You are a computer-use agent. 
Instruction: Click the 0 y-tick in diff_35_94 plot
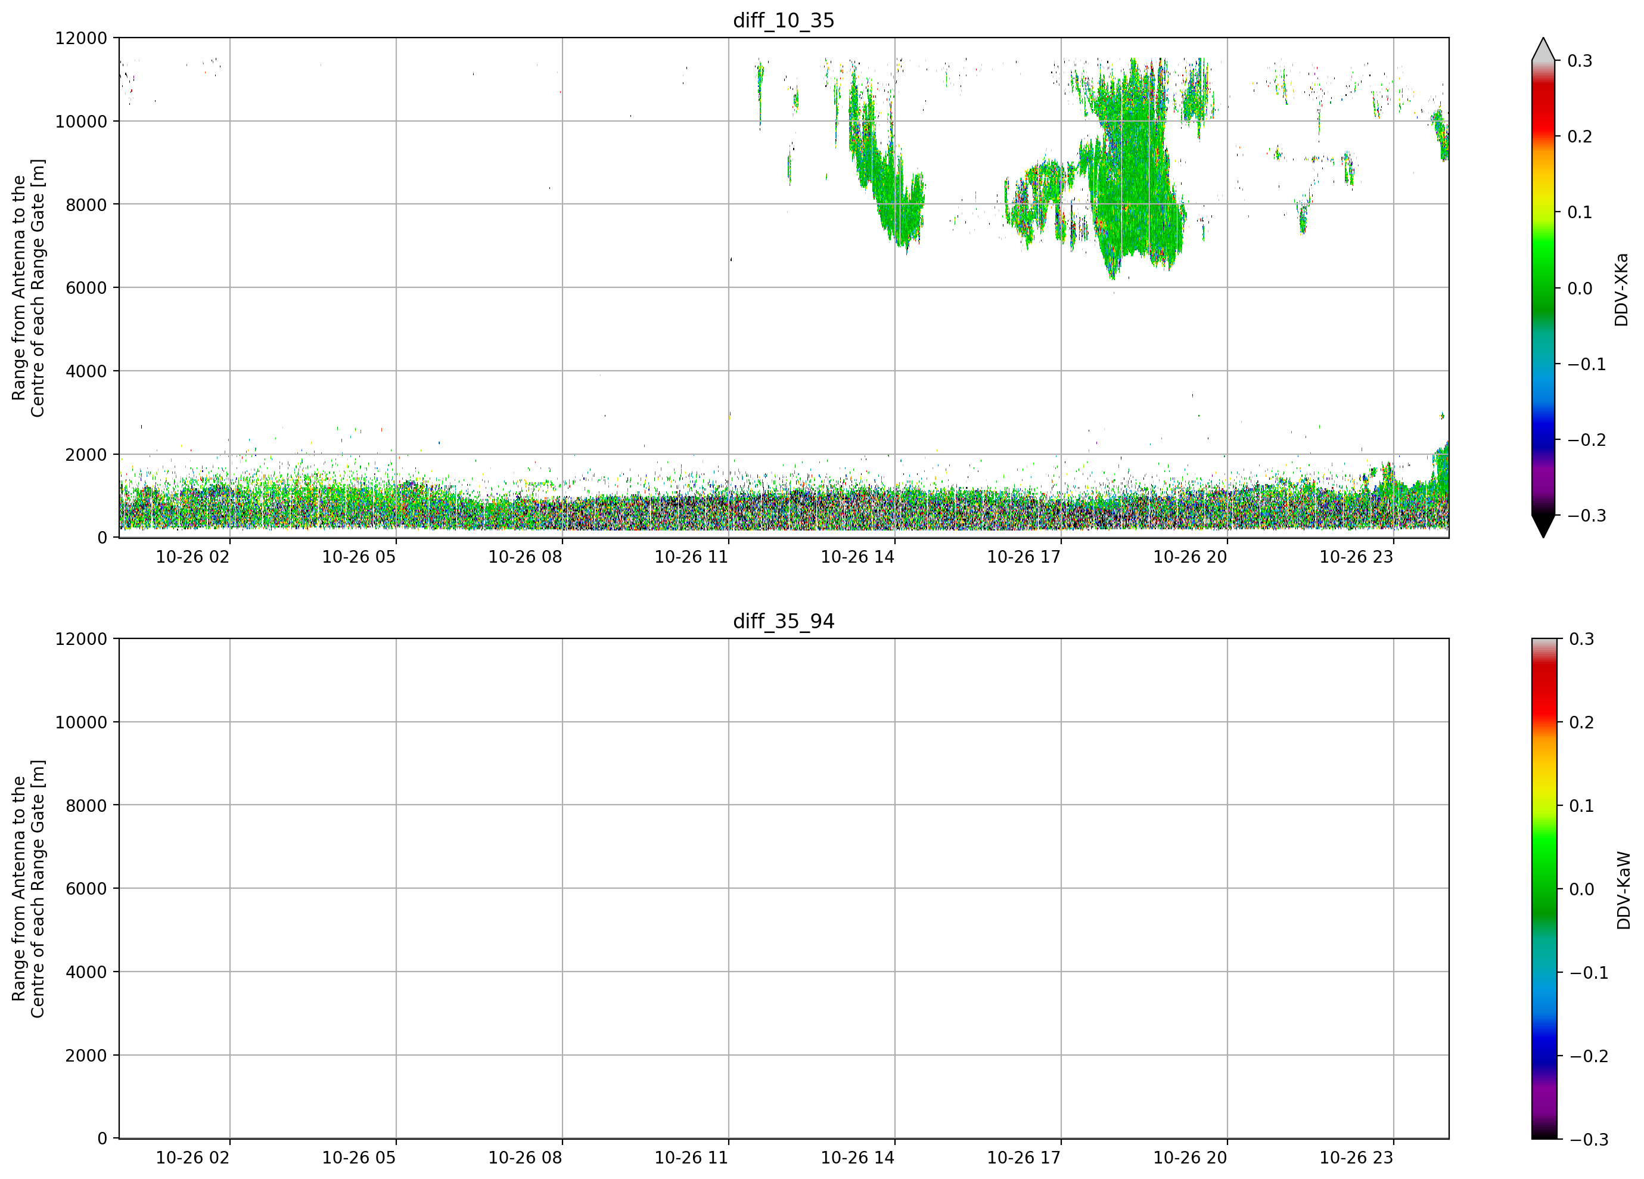[x=102, y=1139]
